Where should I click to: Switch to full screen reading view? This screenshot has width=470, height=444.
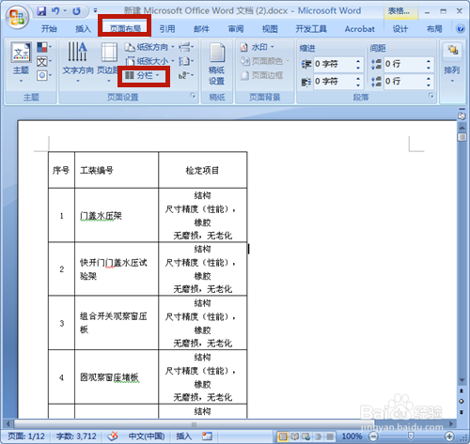pos(294,436)
